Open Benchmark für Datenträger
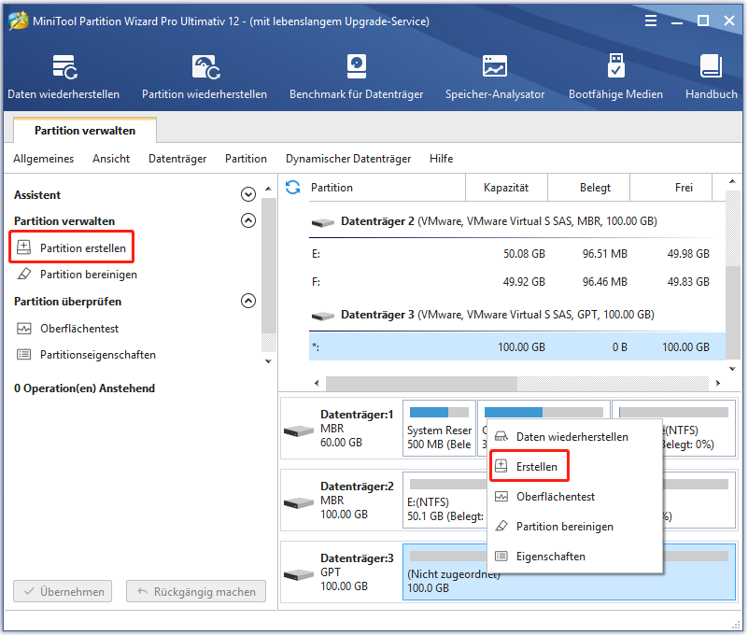 (357, 77)
